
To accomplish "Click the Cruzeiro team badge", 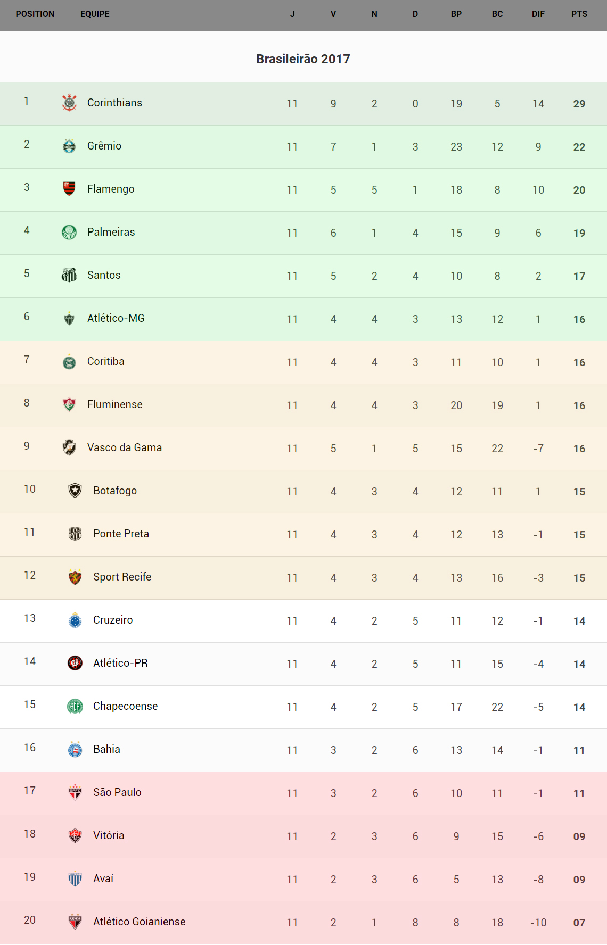I will (x=75, y=620).
